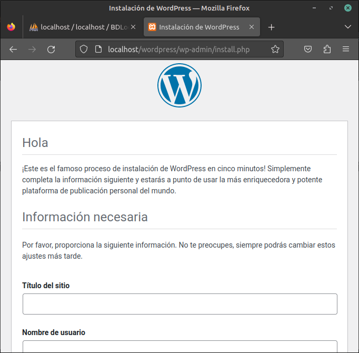Screen dimensions: 359x353
Task: Open the Extensions puzzle icon
Action: point(327,49)
